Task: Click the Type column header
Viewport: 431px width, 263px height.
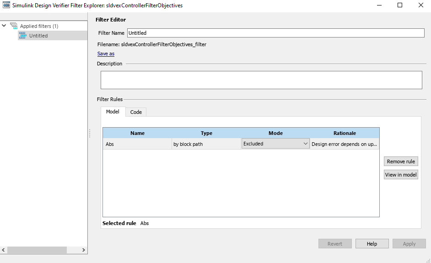Action: 206,133
